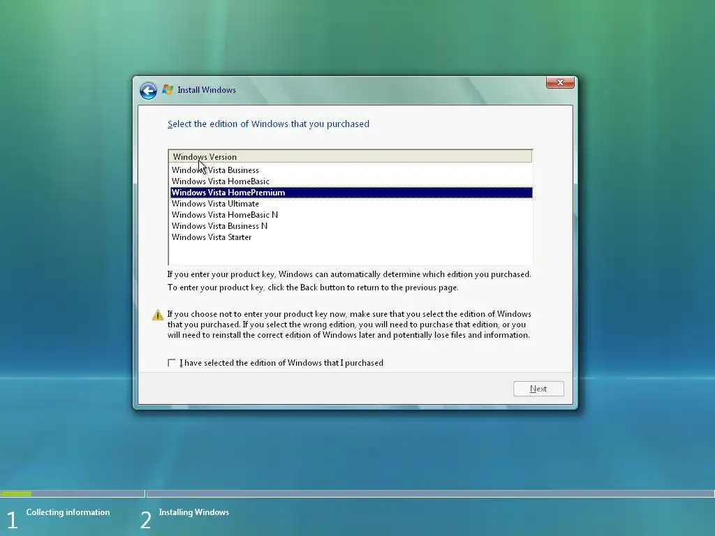Viewport: 715px width, 536px height.
Task: Go back using the blue arrow button
Action: (x=148, y=91)
